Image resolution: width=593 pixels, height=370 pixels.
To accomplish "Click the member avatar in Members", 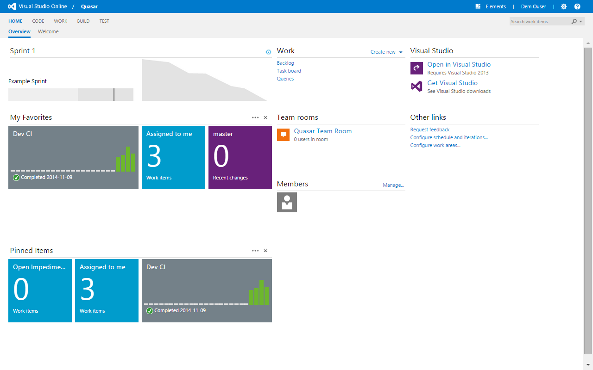I will pos(287,203).
